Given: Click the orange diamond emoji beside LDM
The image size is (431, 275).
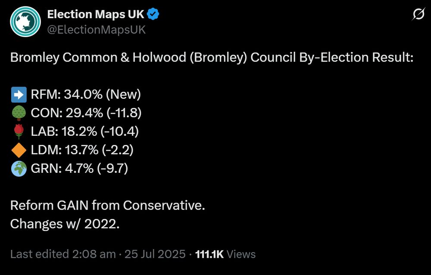Looking at the screenshot, I should tap(19, 150).
